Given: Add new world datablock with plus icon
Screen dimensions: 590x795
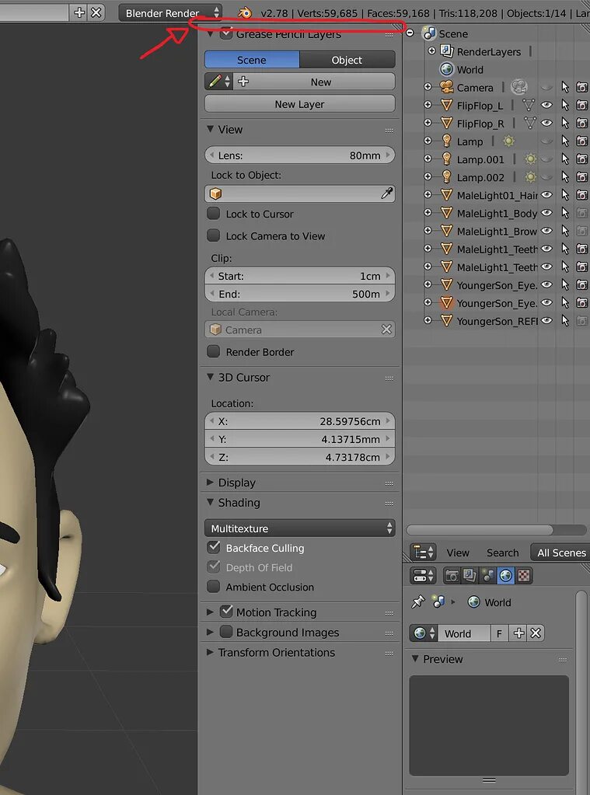Looking at the screenshot, I should (x=518, y=633).
